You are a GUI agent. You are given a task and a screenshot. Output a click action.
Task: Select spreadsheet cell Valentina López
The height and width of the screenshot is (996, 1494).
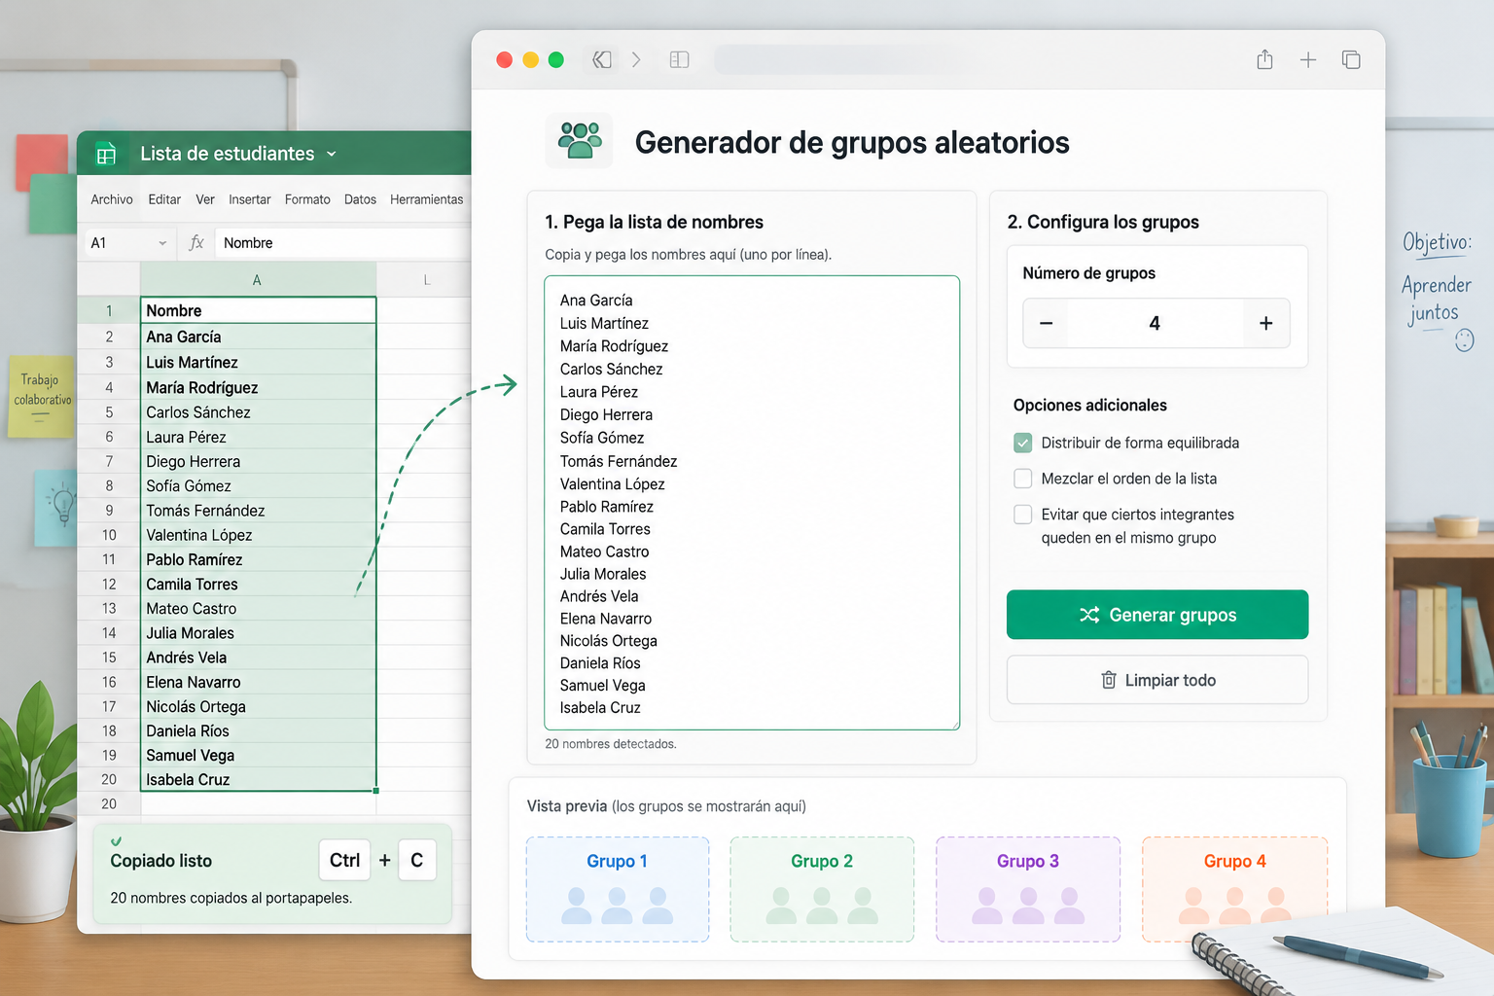click(258, 535)
